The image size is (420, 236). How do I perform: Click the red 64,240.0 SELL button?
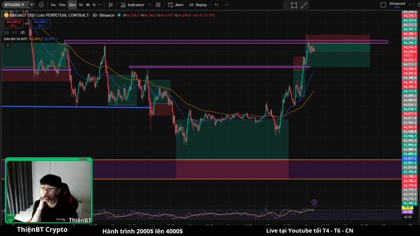pos(14,23)
